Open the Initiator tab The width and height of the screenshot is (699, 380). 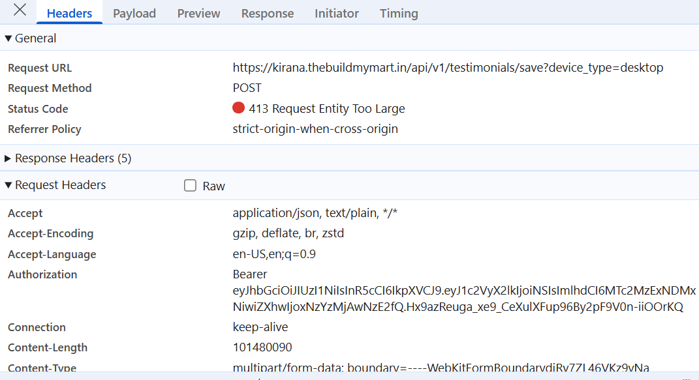337,13
